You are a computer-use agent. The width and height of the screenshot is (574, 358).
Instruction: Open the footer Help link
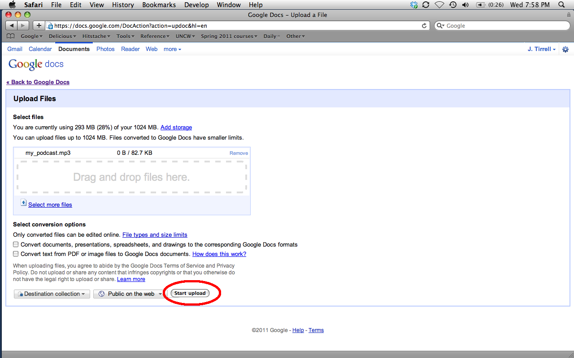298,330
